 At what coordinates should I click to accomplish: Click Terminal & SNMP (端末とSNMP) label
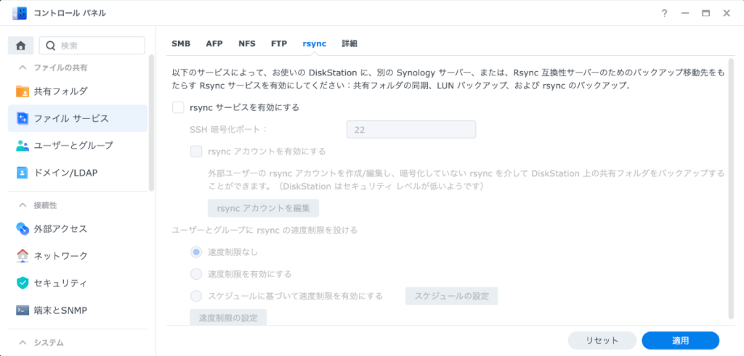pos(60,310)
